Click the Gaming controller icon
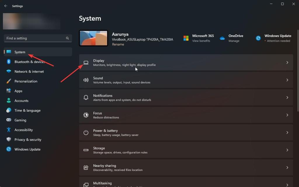 click(9, 120)
